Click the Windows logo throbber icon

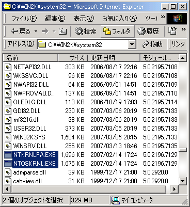[177, 19]
